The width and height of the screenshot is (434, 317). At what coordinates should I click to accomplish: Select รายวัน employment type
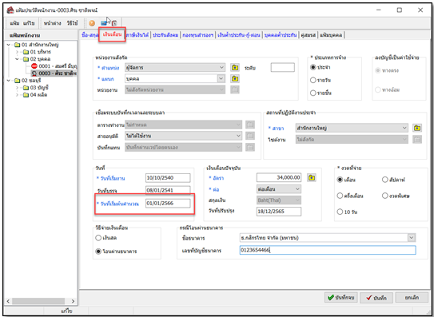point(313,80)
